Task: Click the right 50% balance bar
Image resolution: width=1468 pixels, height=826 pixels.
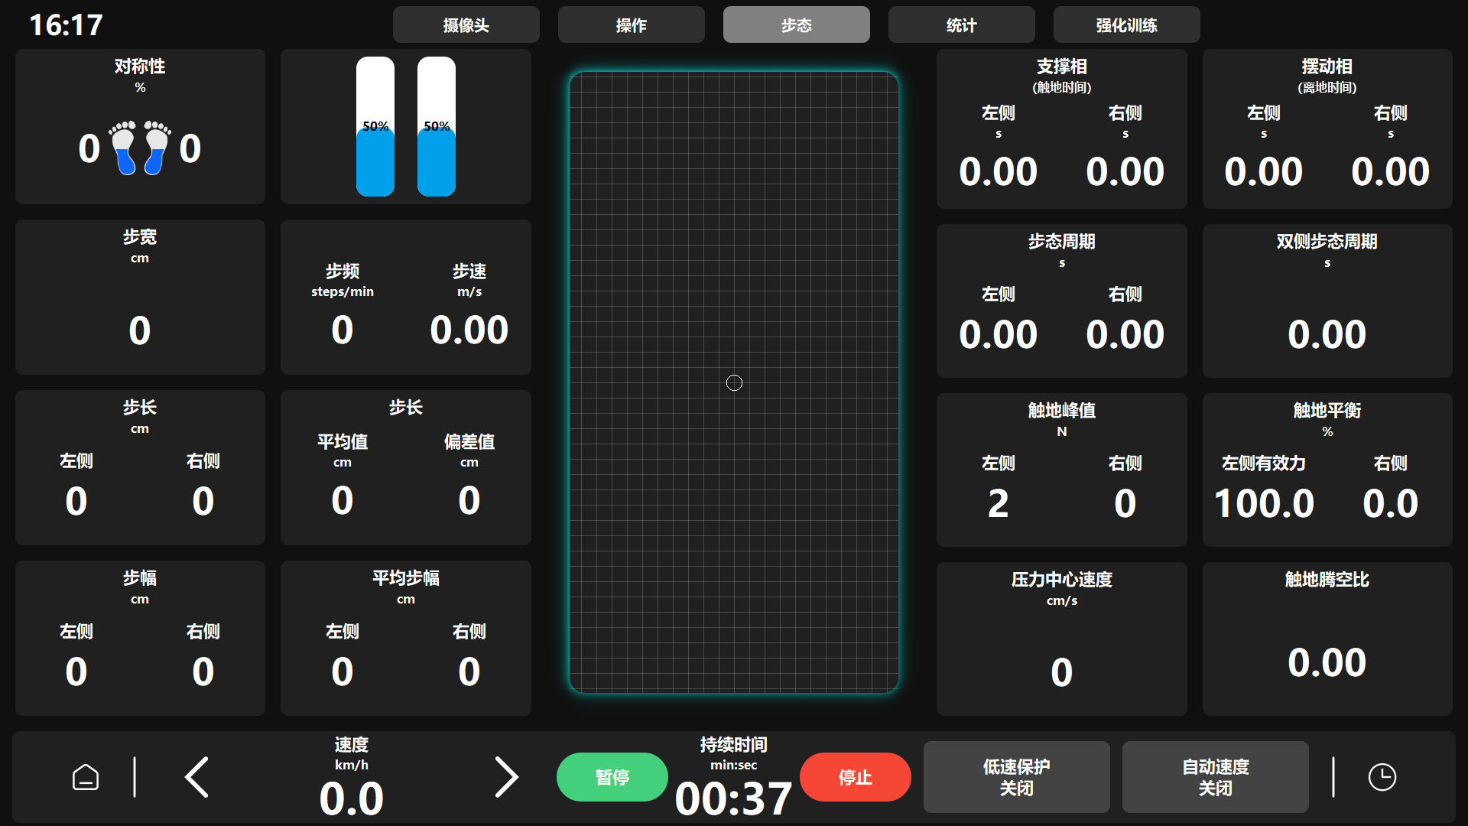Action: pyautogui.click(x=437, y=127)
